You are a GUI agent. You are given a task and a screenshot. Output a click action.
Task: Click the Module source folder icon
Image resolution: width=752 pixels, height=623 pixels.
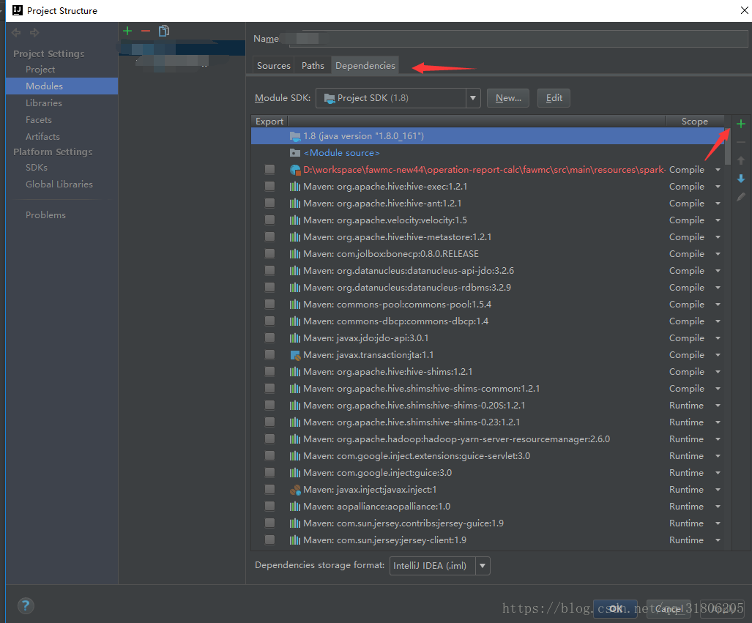(x=295, y=153)
